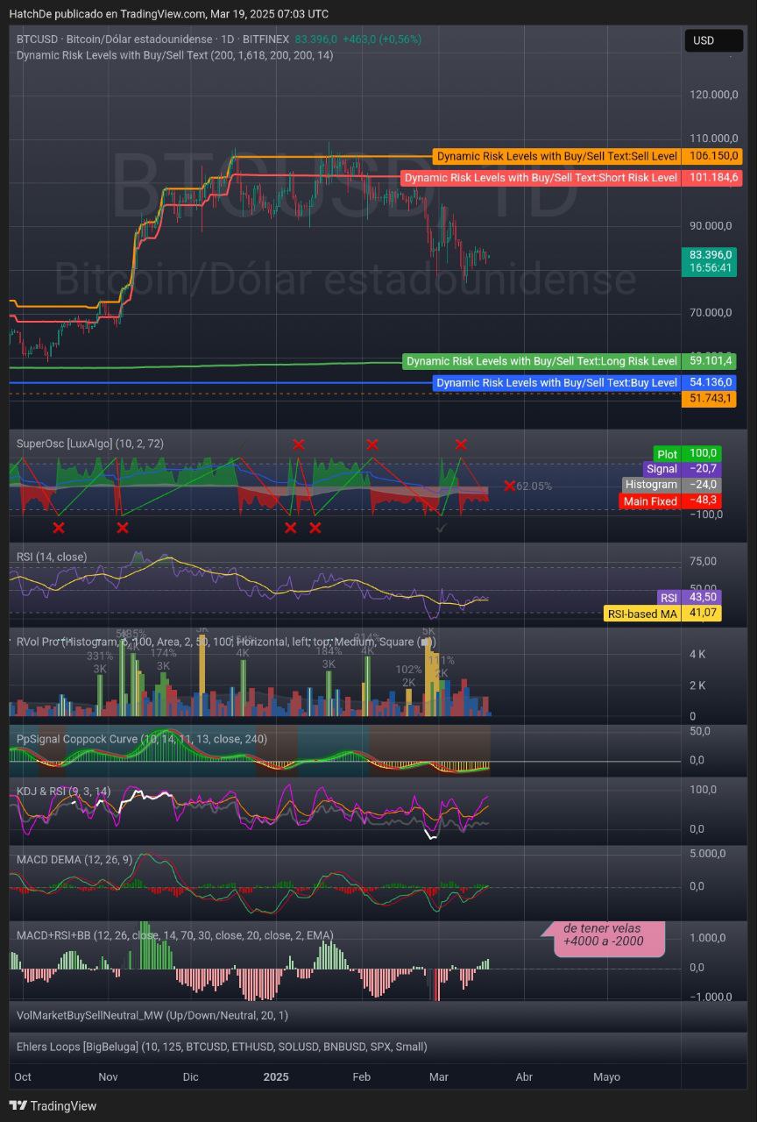
Task: Click the gray checkmark in SuperOsc pane
Action: pyautogui.click(x=442, y=528)
